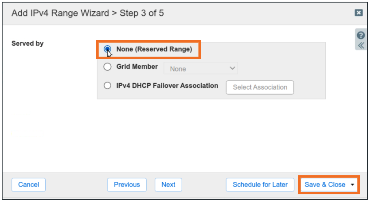This screenshot has width=370, height=202.
Task: Go back with the Previous button
Action: [127, 185]
